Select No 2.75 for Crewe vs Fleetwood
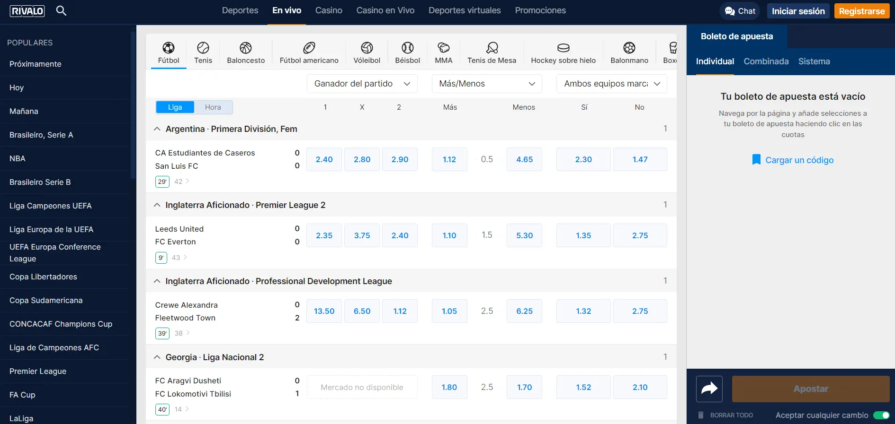895x424 pixels. tap(640, 311)
